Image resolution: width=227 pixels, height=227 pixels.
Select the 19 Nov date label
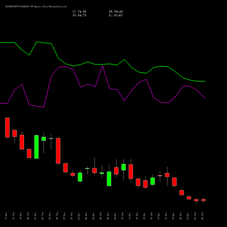pyautogui.click(x=21, y=216)
